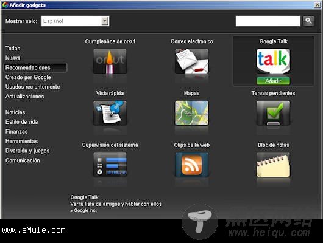Show the Todos category
Viewport: 323px width, 243px height.
(13, 48)
